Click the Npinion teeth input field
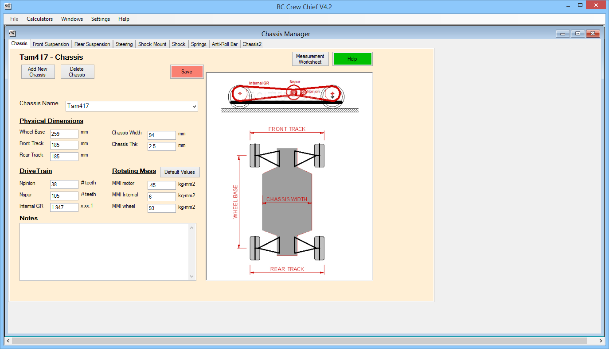 coord(64,184)
